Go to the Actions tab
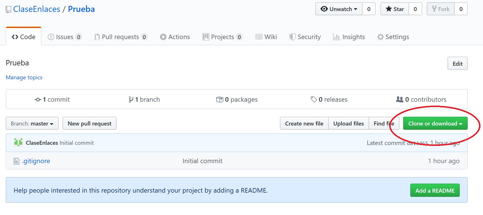 tap(175, 37)
